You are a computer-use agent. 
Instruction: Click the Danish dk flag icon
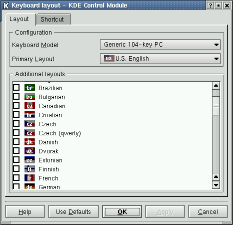tap(29, 142)
